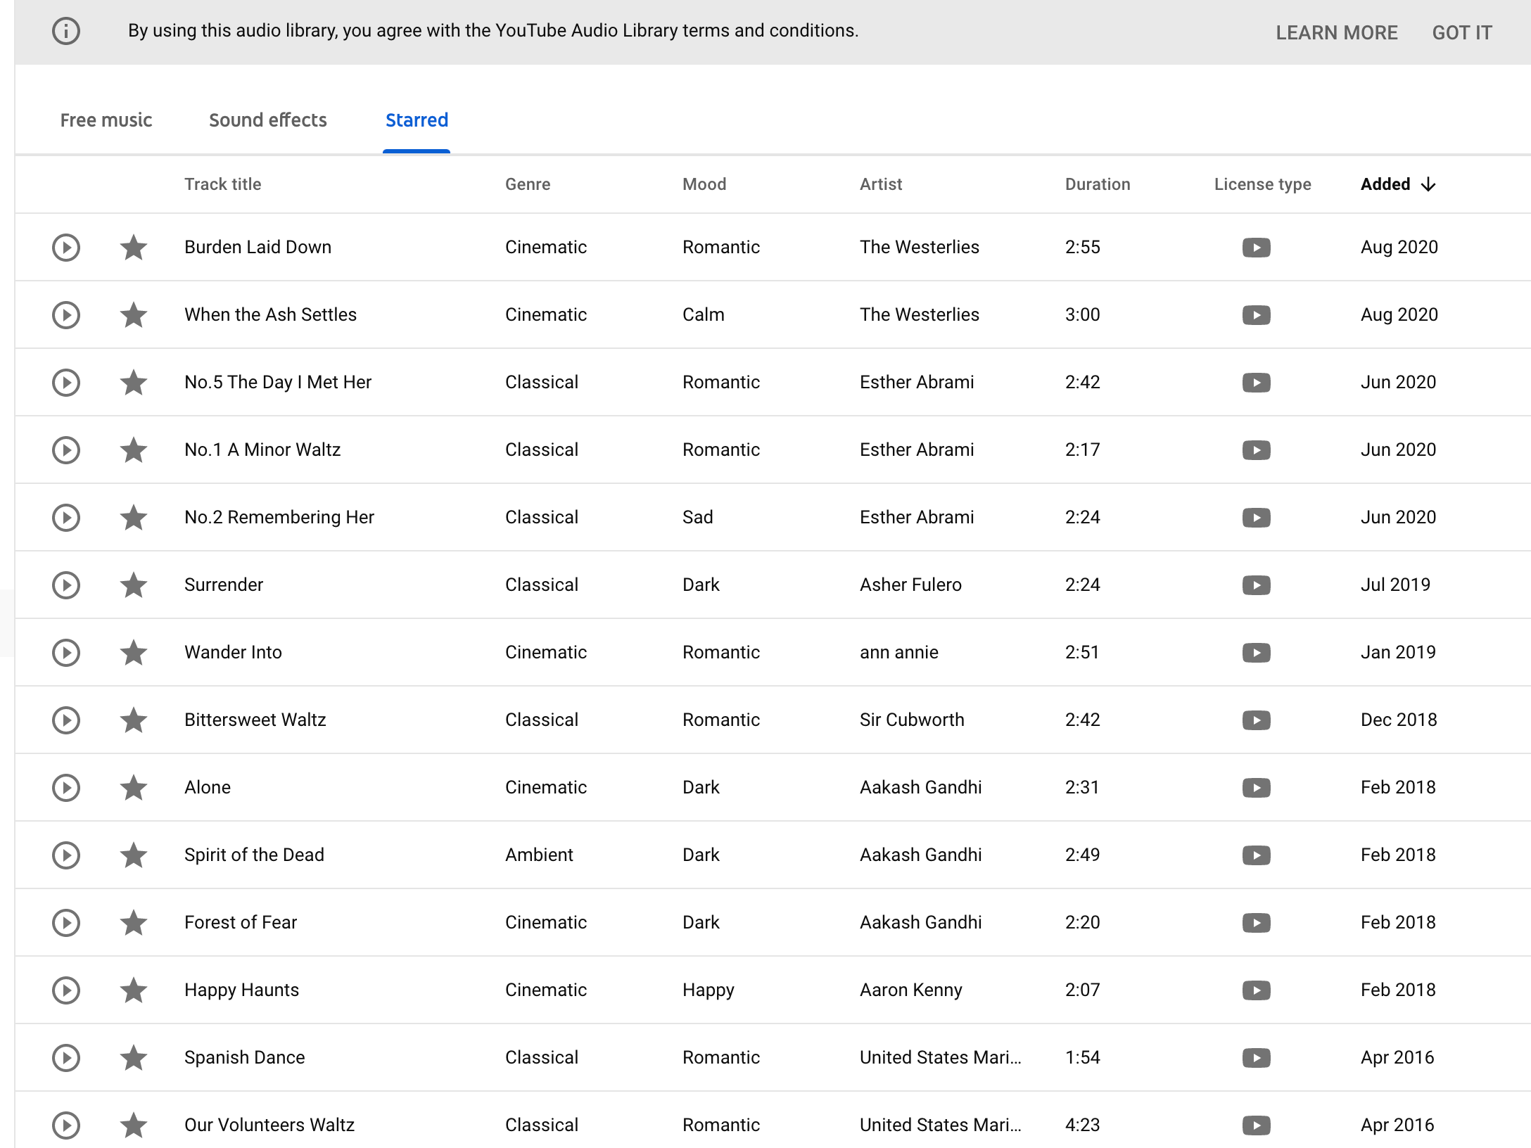
Task: View license icon for No.1 A Minor Waltz
Action: pyautogui.click(x=1257, y=450)
